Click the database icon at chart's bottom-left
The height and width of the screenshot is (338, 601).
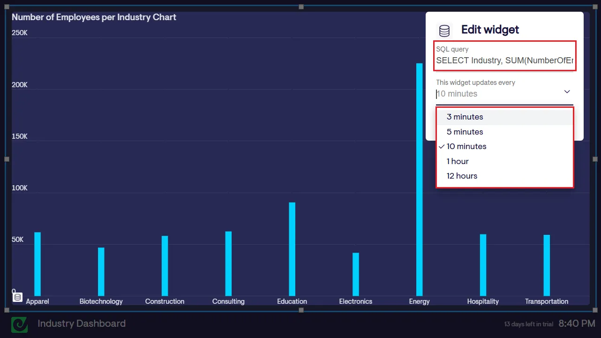click(17, 297)
